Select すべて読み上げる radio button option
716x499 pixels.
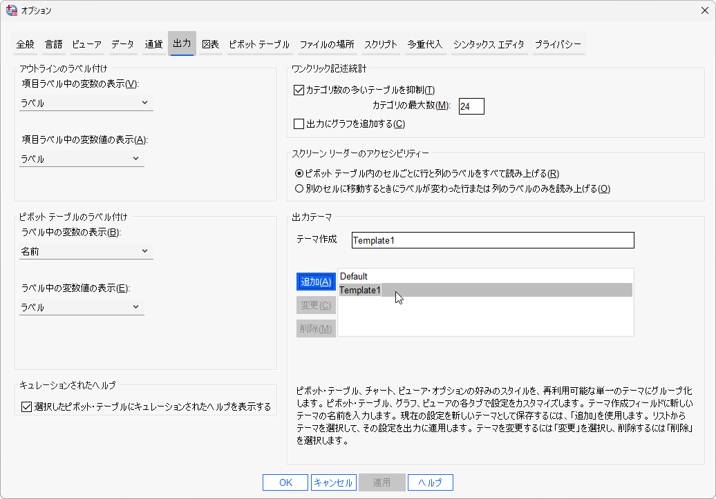(299, 173)
